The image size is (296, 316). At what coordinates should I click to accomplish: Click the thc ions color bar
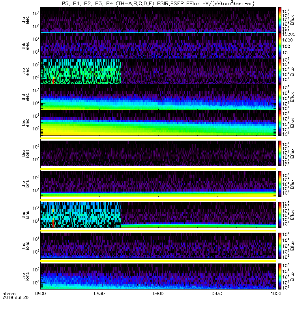click(280, 215)
